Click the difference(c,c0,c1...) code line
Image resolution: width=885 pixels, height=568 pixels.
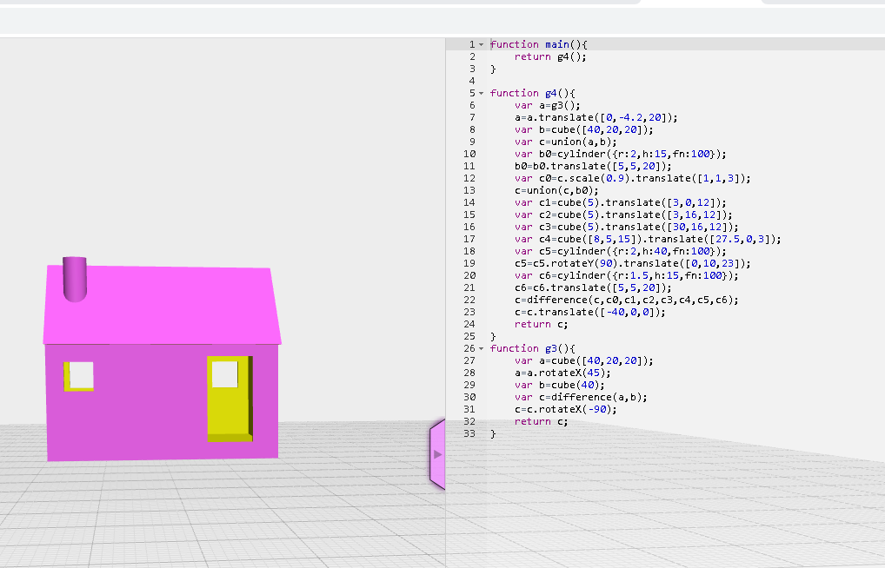point(626,300)
